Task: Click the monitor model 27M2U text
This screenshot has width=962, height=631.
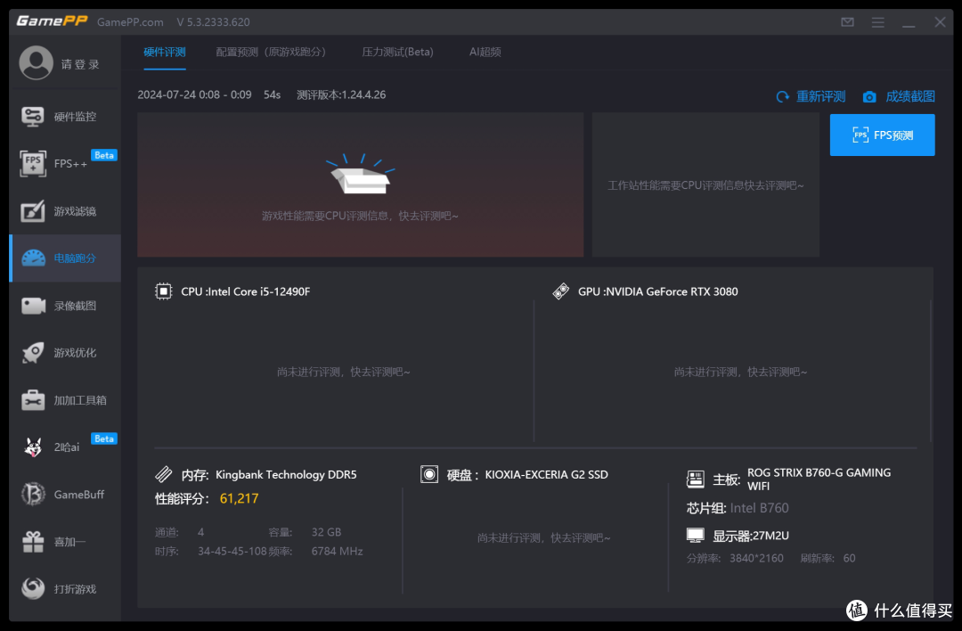Action: pyautogui.click(x=771, y=536)
